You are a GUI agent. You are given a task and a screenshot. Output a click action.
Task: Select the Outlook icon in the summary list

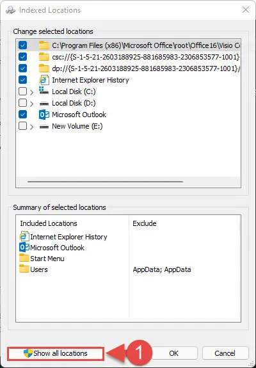24,248
